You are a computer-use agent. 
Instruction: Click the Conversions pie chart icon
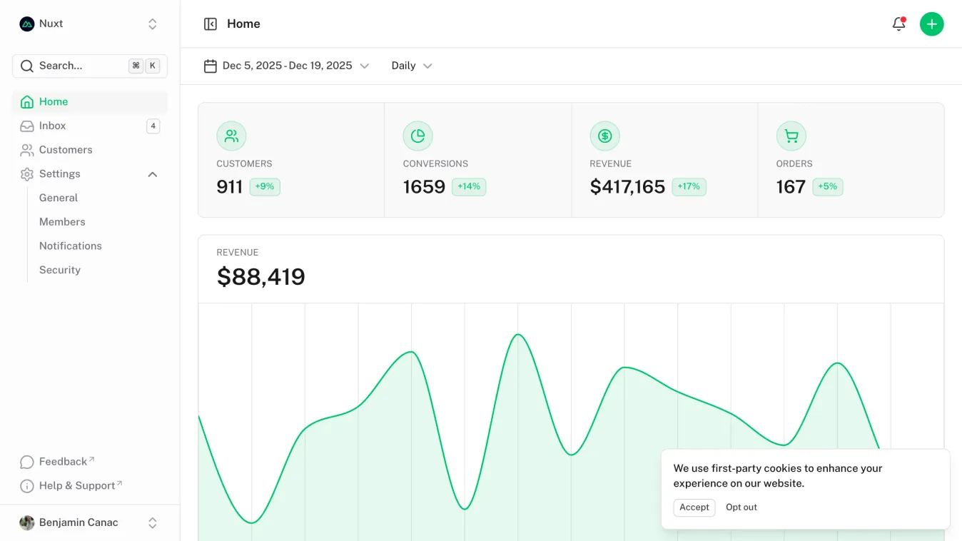pos(417,136)
